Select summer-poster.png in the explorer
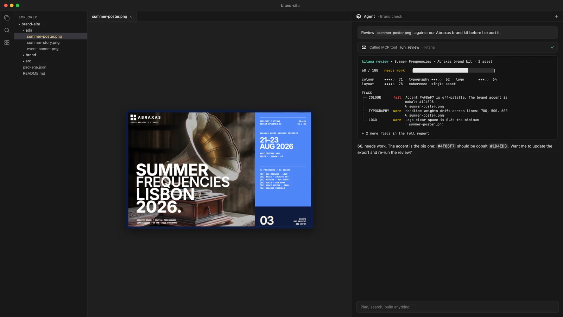The height and width of the screenshot is (317, 563). (50, 36)
